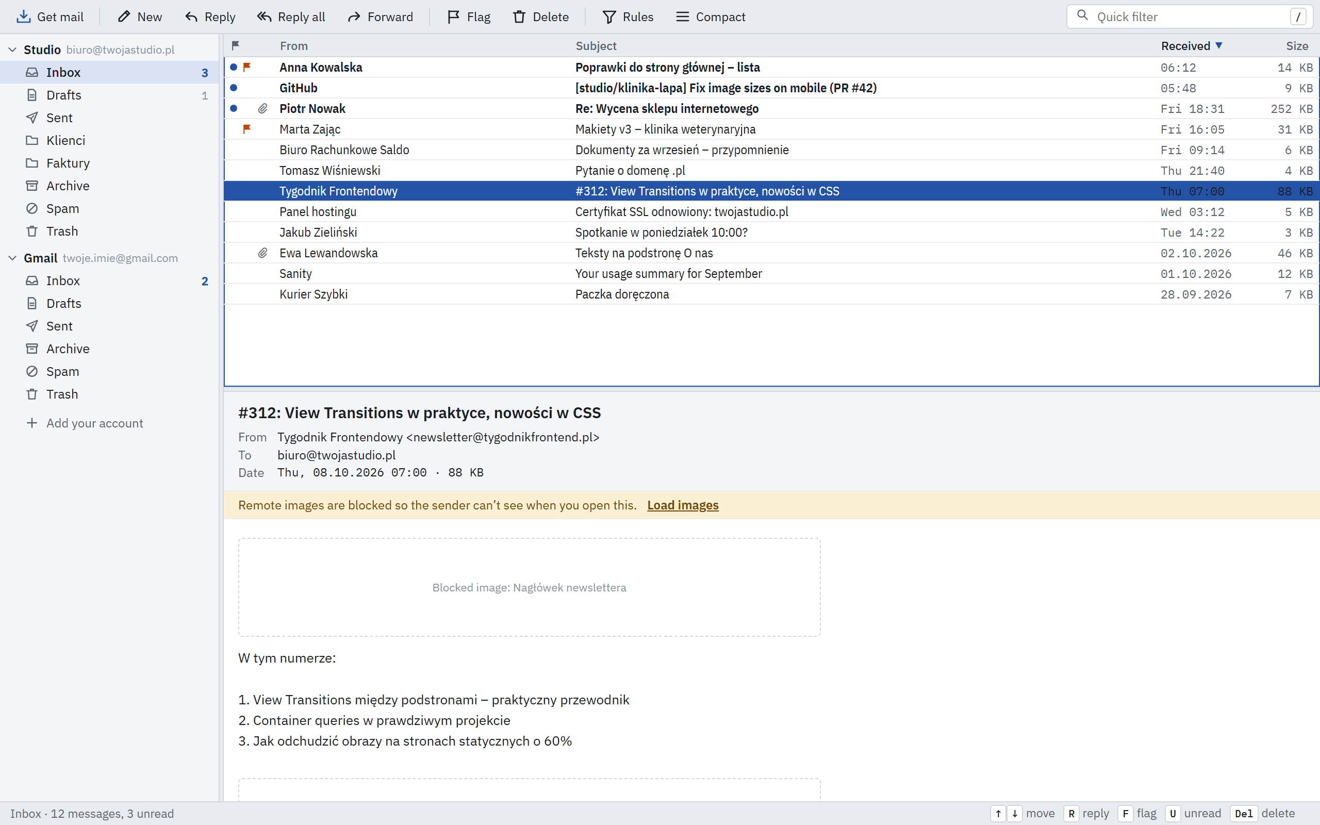Image resolution: width=1320 pixels, height=825 pixels.
Task: Collapse the Studio account tree
Action: click(12, 49)
